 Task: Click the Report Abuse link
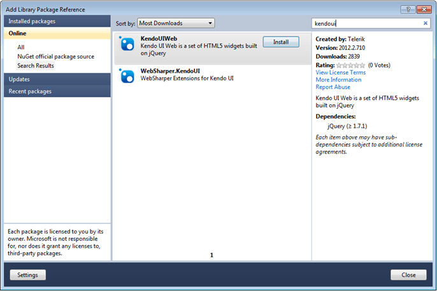pos(333,87)
